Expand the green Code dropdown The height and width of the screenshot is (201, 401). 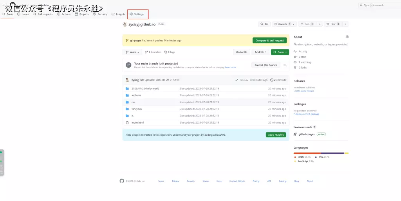[x=280, y=52]
